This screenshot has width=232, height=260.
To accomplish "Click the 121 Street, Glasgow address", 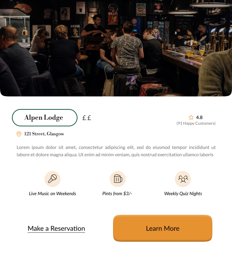I will [x=44, y=134].
